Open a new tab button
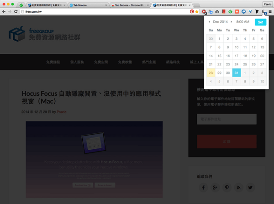Image resolution: width=274 pixels, height=204 pixels. pyautogui.click(x=196, y=5)
